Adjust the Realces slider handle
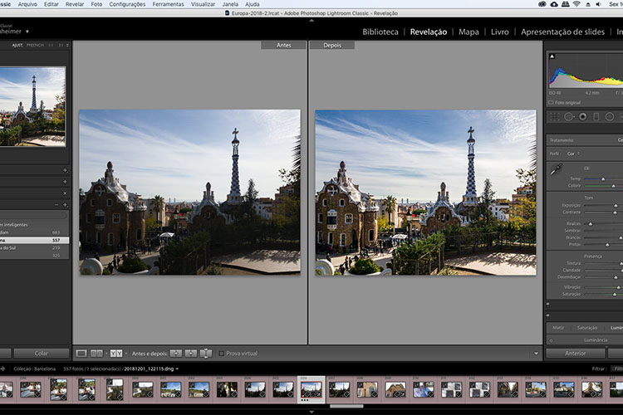 point(591,224)
